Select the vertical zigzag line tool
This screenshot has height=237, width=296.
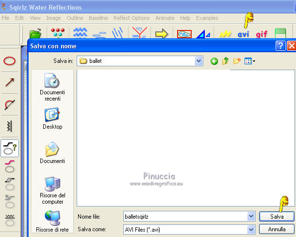tap(9, 126)
